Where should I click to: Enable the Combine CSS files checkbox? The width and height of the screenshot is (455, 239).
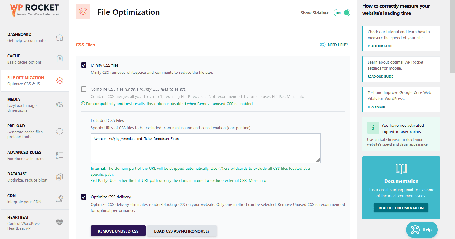[83, 89]
